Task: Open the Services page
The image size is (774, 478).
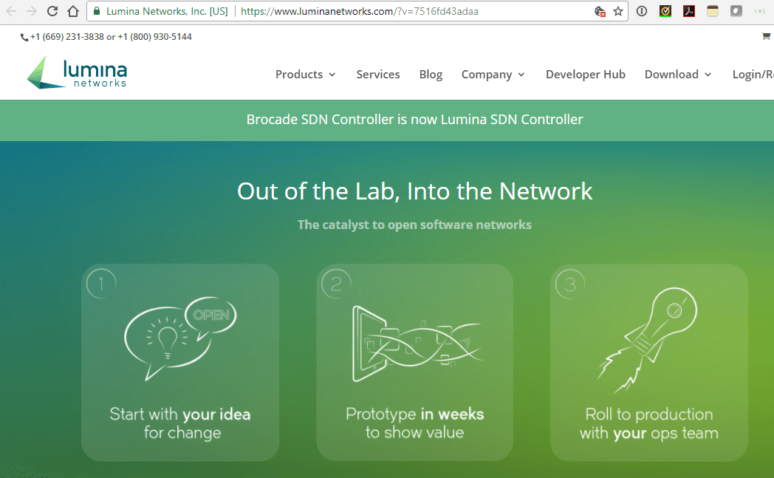Action: pos(378,74)
